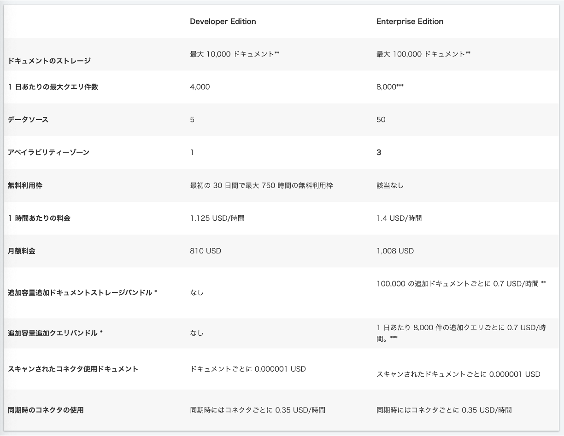Image resolution: width=564 pixels, height=436 pixels.
Task: Click the Enterprise Edition column header
Action: coord(410,22)
